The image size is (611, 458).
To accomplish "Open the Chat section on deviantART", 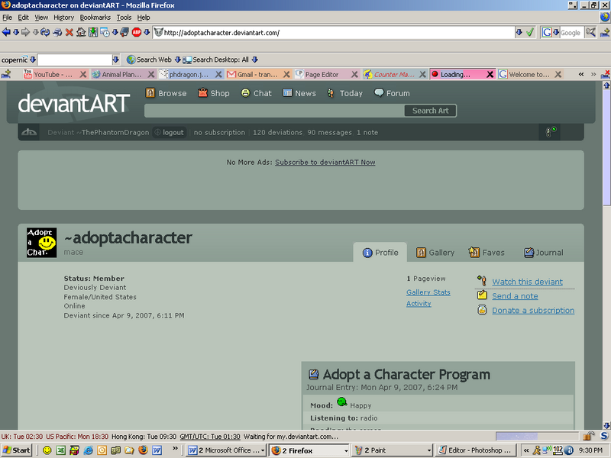I will pos(256,93).
